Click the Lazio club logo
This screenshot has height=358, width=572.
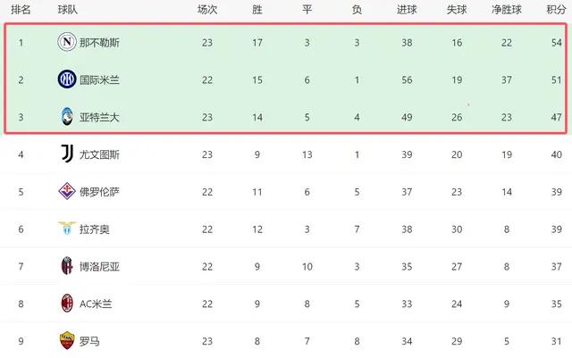coord(67,229)
